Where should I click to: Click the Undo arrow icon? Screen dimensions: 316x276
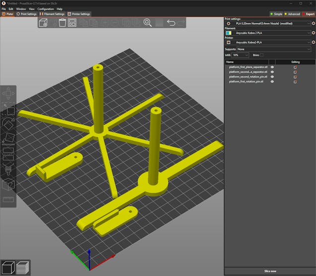click(171, 23)
